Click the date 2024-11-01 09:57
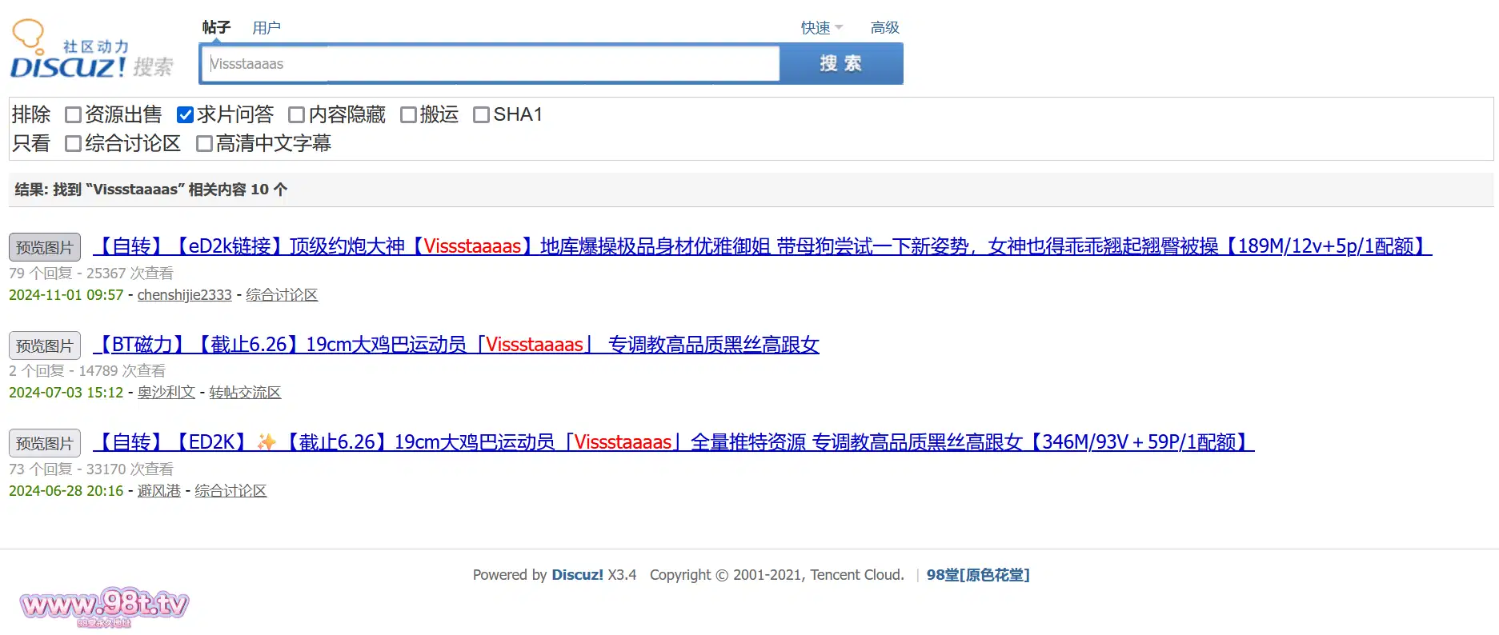This screenshot has width=1499, height=635. [66, 295]
